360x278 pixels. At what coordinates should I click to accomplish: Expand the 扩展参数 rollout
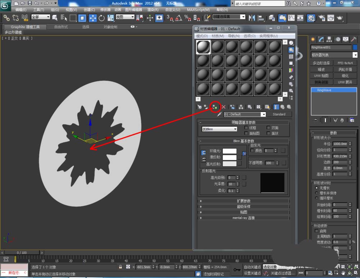243,201
